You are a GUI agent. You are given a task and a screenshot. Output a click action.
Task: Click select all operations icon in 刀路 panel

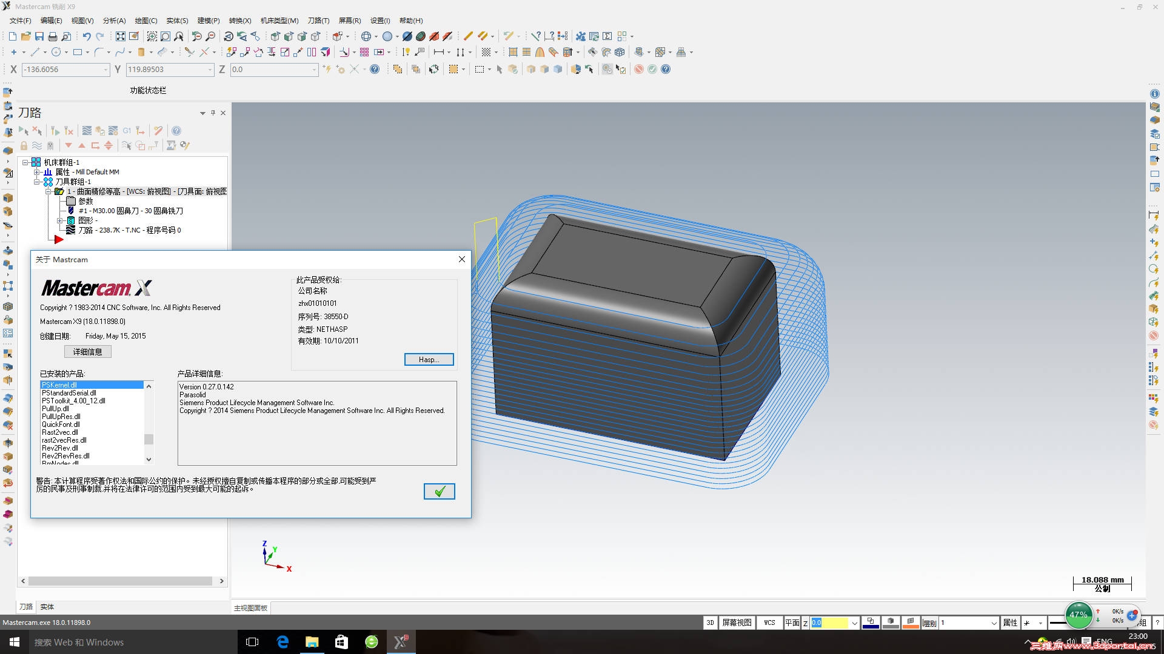pos(23,131)
